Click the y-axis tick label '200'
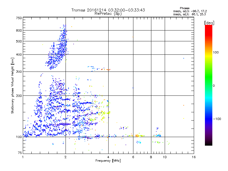 point(19,96)
